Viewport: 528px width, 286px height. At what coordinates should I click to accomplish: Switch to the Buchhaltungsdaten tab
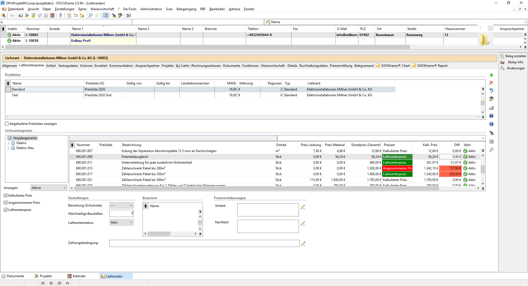[x=313, y=66]
